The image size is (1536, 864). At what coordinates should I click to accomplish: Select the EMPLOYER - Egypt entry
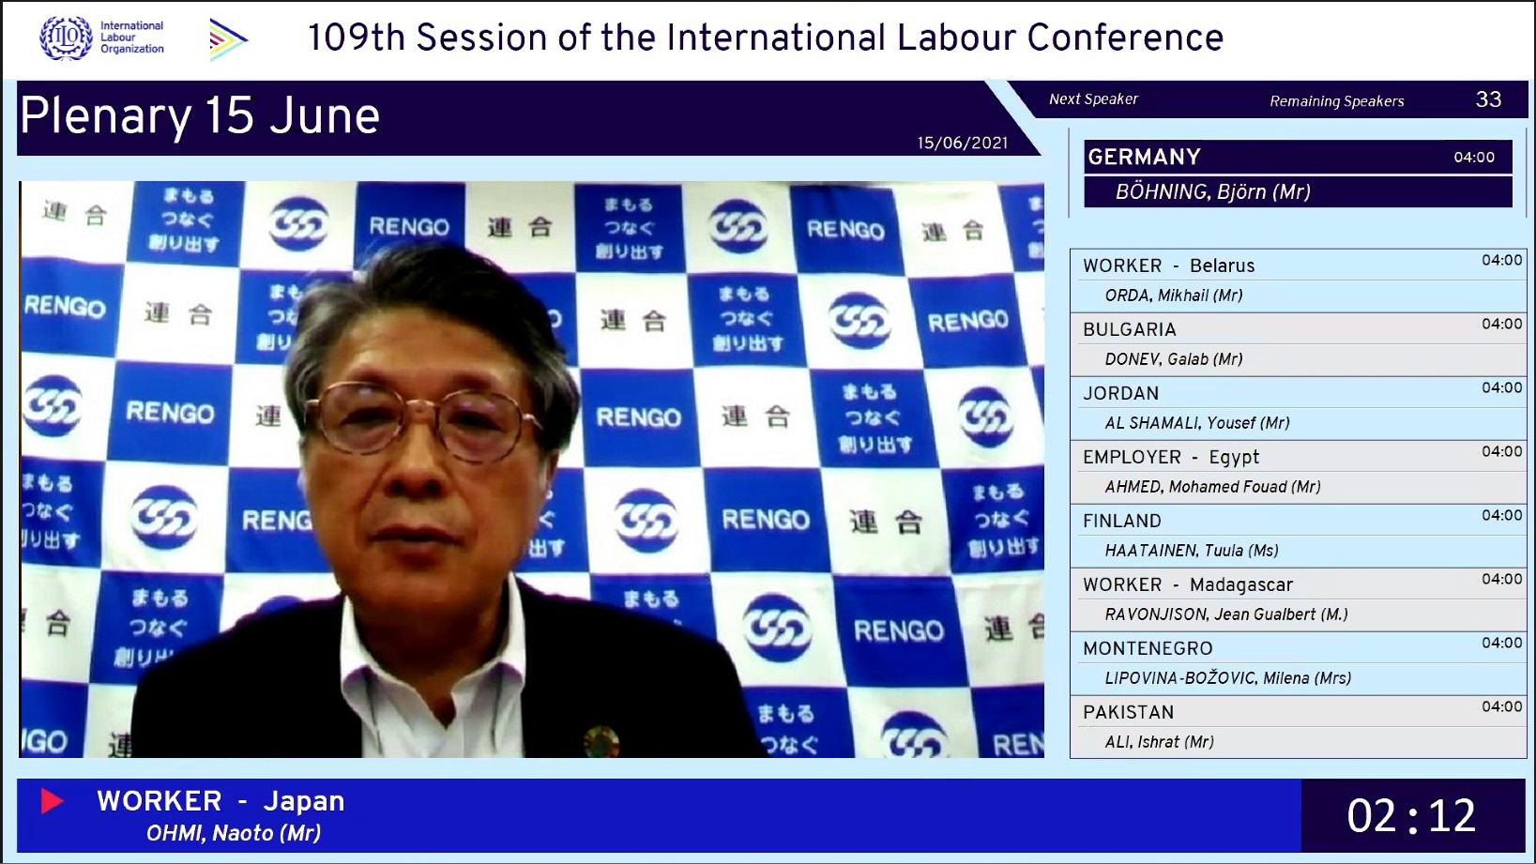coord(1298,472)
